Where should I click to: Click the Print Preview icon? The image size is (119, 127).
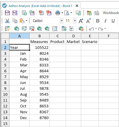point(67,13)
